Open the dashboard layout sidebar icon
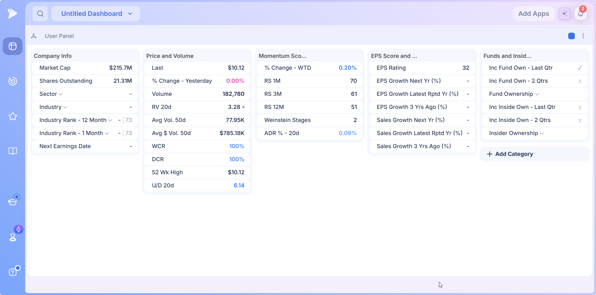 coord(12,46)
